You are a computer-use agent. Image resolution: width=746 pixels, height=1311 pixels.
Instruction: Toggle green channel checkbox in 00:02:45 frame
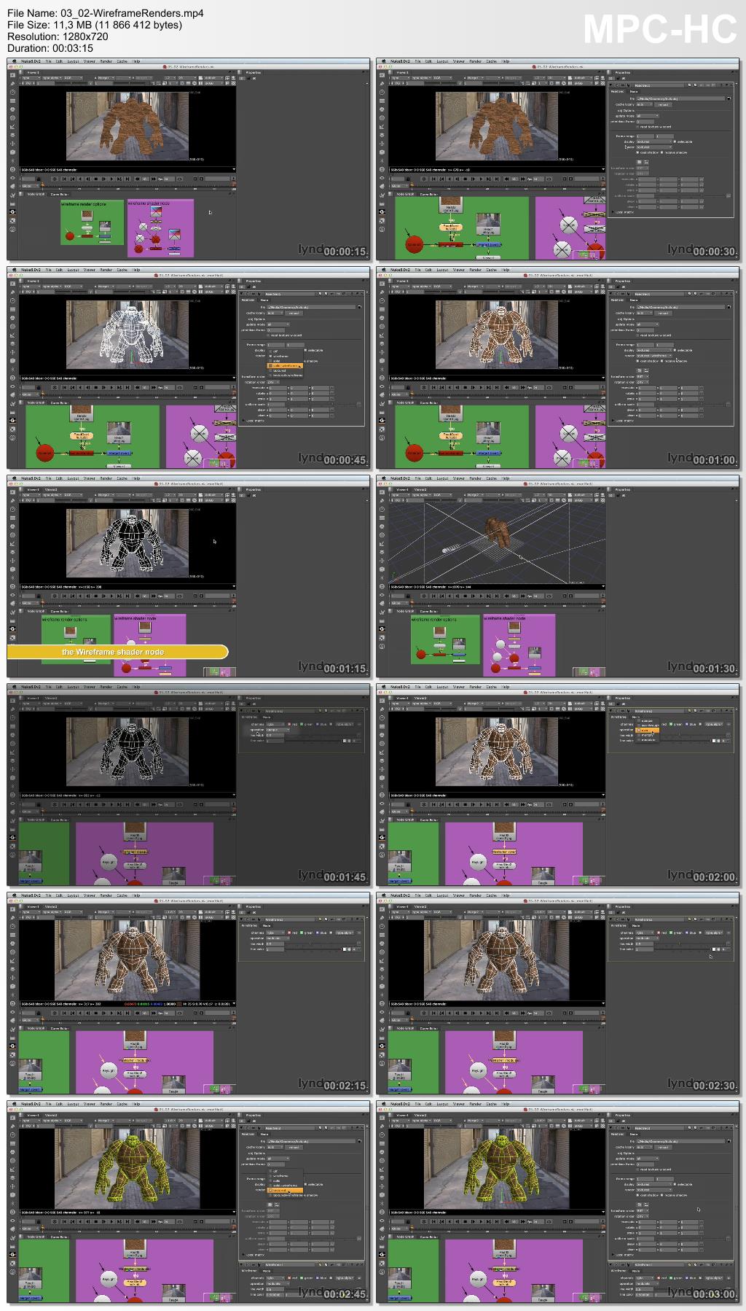302,1277
